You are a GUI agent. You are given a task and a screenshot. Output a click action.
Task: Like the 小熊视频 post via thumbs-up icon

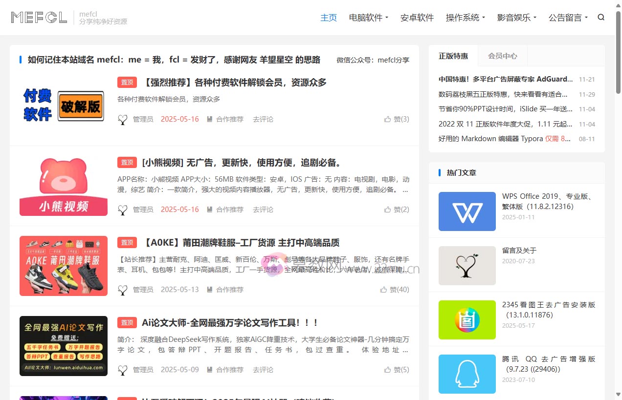coord(388,210)
